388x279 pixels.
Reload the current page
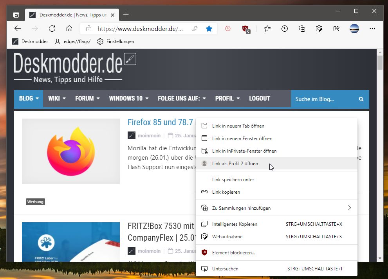click(52, 29)
